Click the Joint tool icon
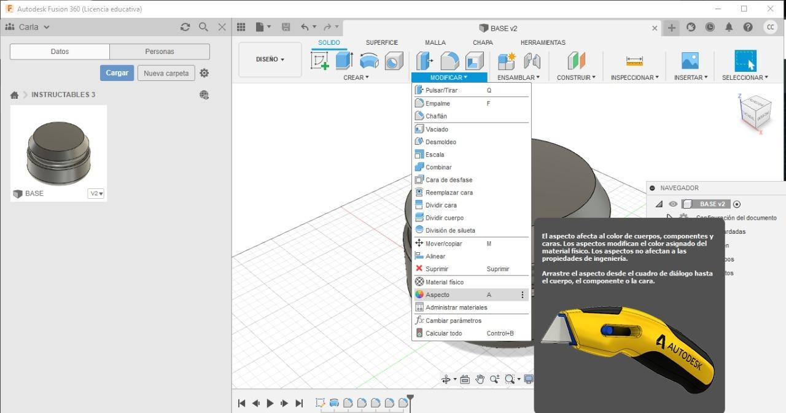 click(x=532, y=61)
